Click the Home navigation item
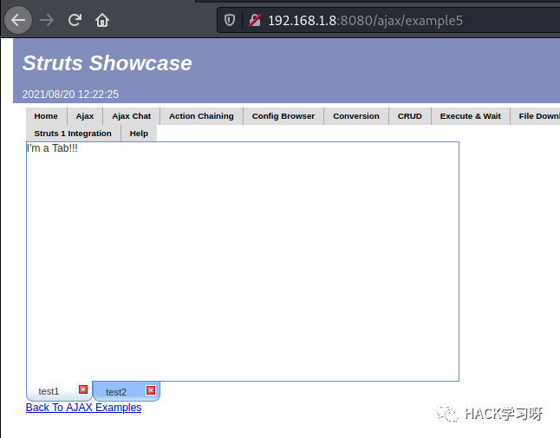The image size is (560, 438). (x=46, y=116)
